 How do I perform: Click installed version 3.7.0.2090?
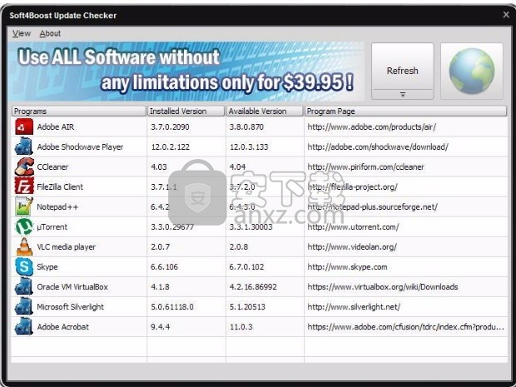(170, 127)
